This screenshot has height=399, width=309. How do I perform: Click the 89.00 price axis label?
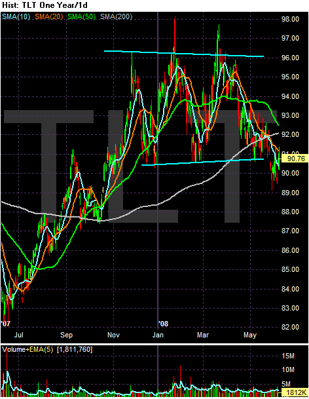(290, 193)
